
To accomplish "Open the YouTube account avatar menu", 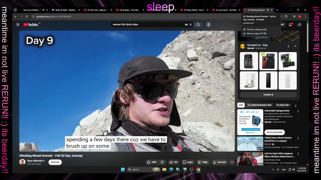I will 299,24.
